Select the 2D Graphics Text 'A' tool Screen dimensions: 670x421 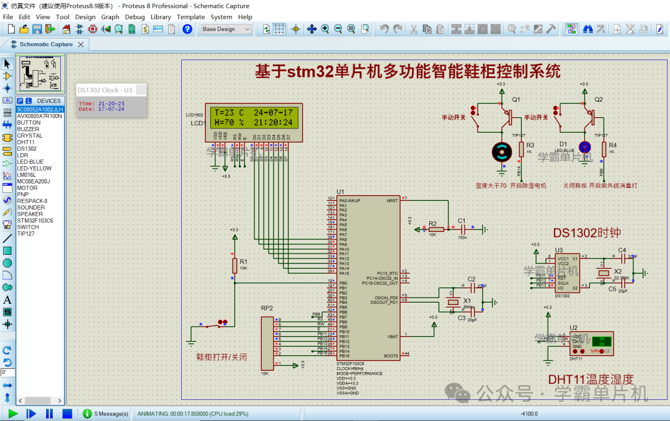pyautogui.click(x=7, y=300)
